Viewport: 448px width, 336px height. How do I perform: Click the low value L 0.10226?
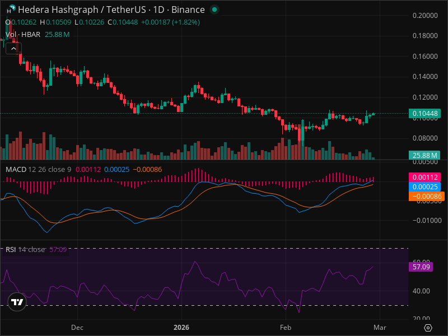click(x=90, y=22)
